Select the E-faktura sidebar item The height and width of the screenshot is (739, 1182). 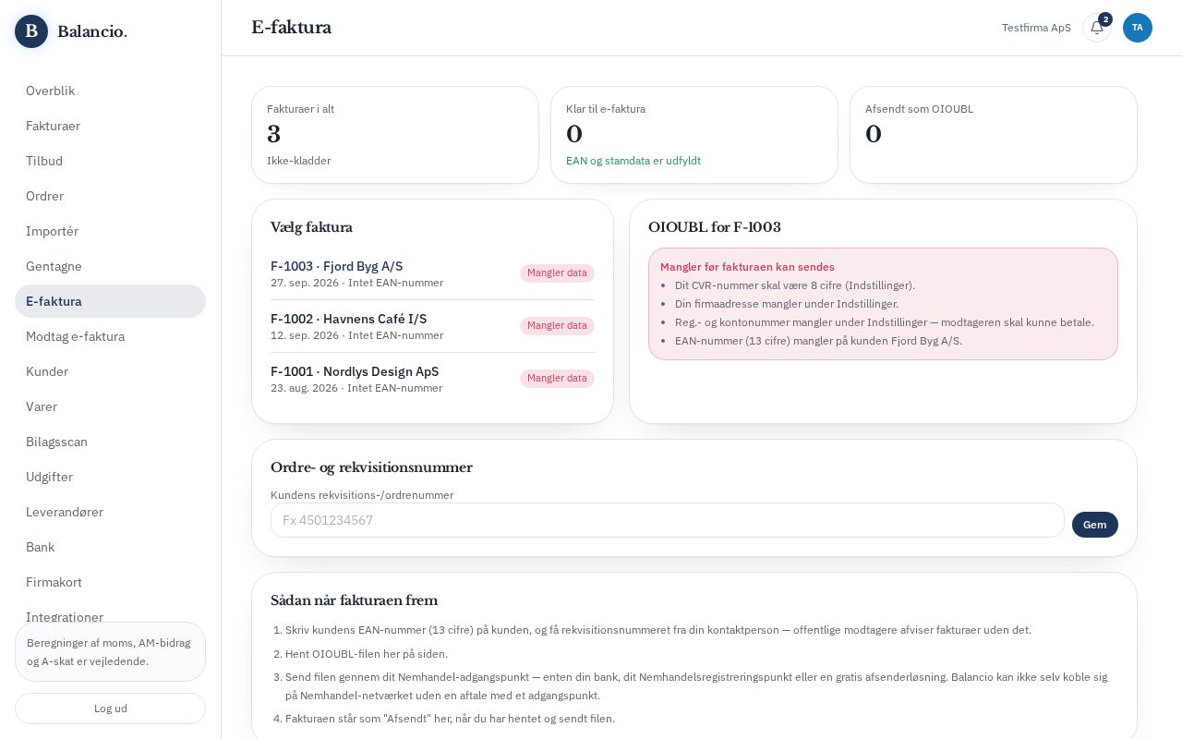coord(110,301)
